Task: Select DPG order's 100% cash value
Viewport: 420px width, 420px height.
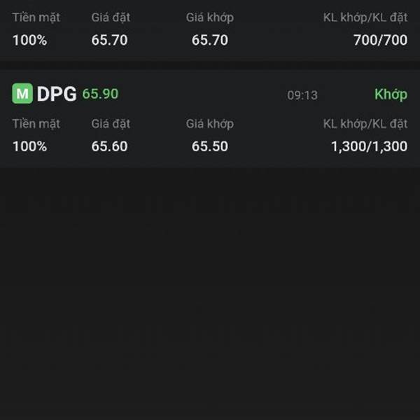Action: [x=29, y=146]
